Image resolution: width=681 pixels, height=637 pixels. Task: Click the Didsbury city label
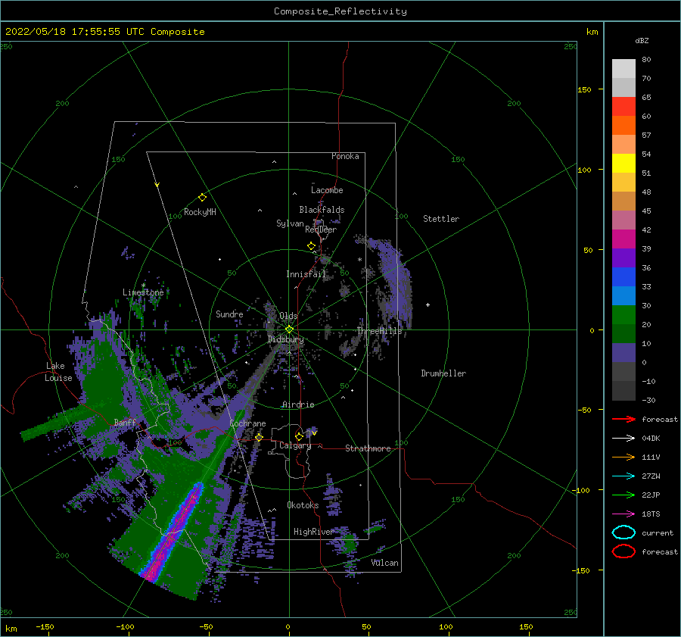pyautogui.click(x=286, y=339)
